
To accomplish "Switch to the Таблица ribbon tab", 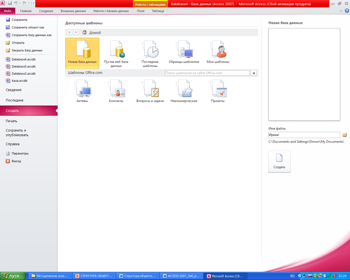I will pos(158,11).
